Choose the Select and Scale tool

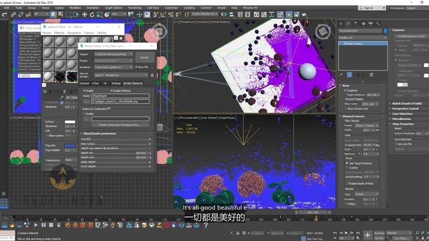click(99, 15)
